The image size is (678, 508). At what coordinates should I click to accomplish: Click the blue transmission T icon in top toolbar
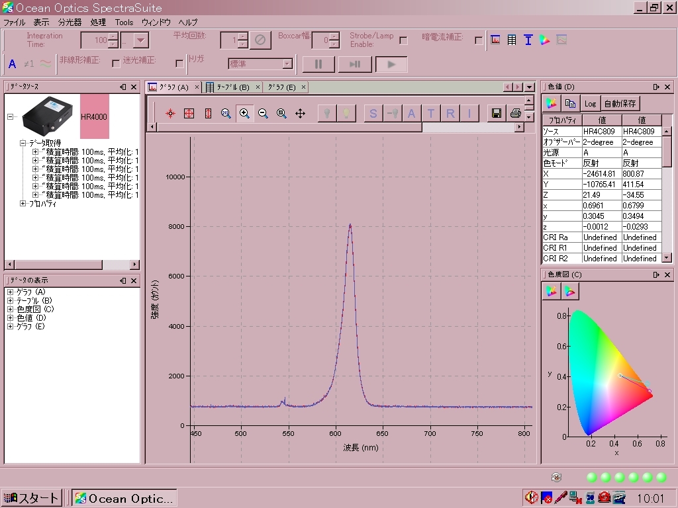pyautogui.click(x=528, y=40)
